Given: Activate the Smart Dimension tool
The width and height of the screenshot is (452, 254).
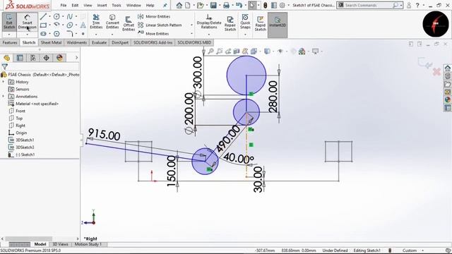Looking at the screenshot, I should (27, 22).
